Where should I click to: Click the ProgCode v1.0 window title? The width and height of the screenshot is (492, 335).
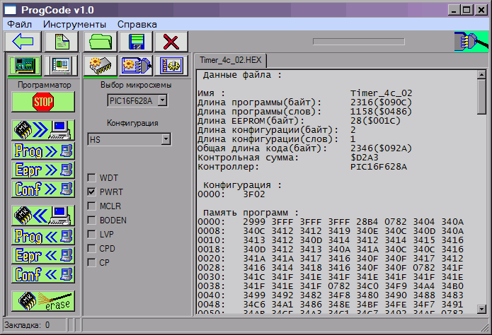click(x=57, y=10)
